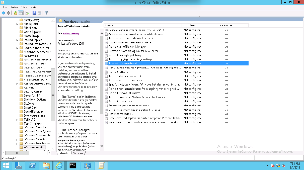The width and height of the screenshot is (304, 170).
Task: Open the Help menu
Action: tap(33, 8)
